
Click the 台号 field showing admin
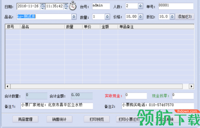pyautogui.click(x=101, y=6)
